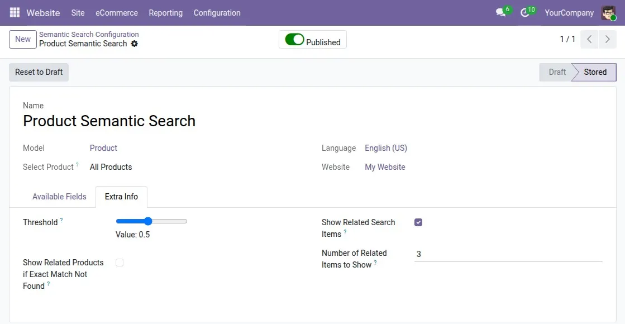
Task: Open the All Products selection field
Action: click(x=111, y=167)
